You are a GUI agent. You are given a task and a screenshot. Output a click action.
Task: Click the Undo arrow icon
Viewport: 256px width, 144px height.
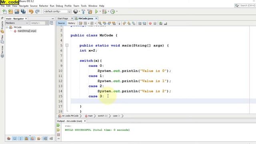point(31,12)
